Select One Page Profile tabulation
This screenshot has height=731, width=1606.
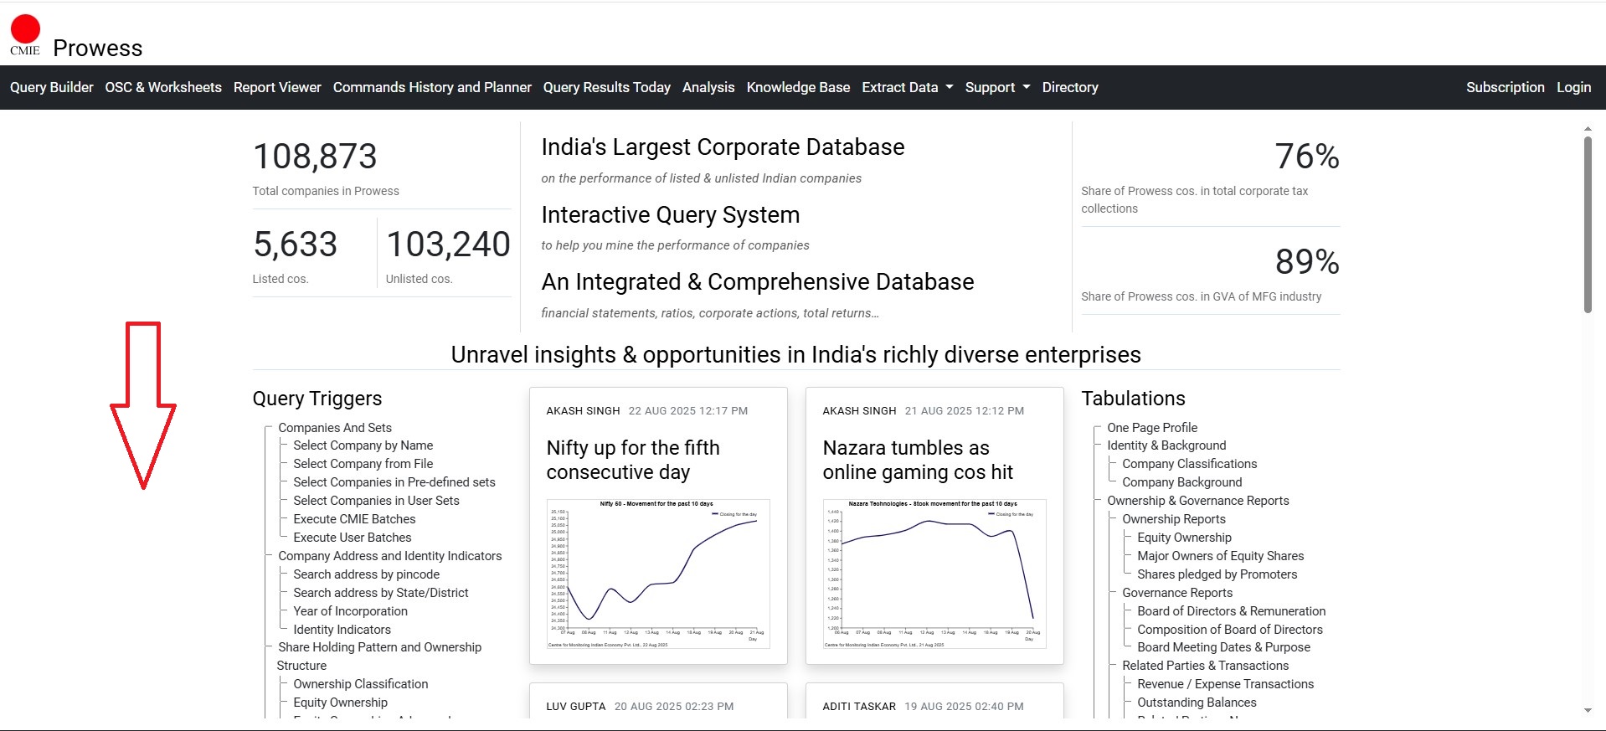pyautogui.click(x=1151, y=428)
